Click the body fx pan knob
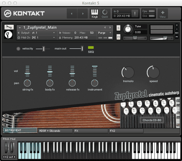182x161 pixels. (x=50, y=83)
